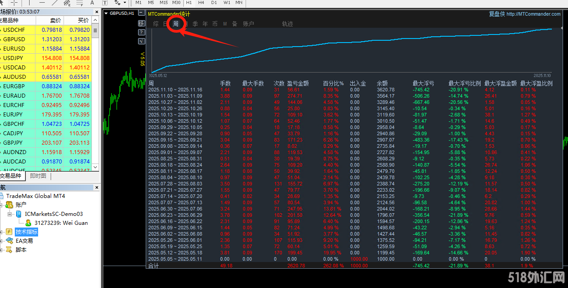Open the 轨迹 trajectory view
The width and height of the screenshot is (568, 288).
click(287, 24)
